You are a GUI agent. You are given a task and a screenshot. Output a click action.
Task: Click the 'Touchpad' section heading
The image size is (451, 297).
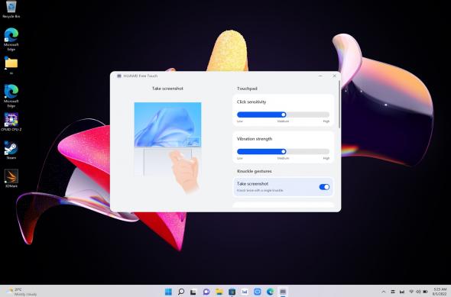tap(247, 89)
